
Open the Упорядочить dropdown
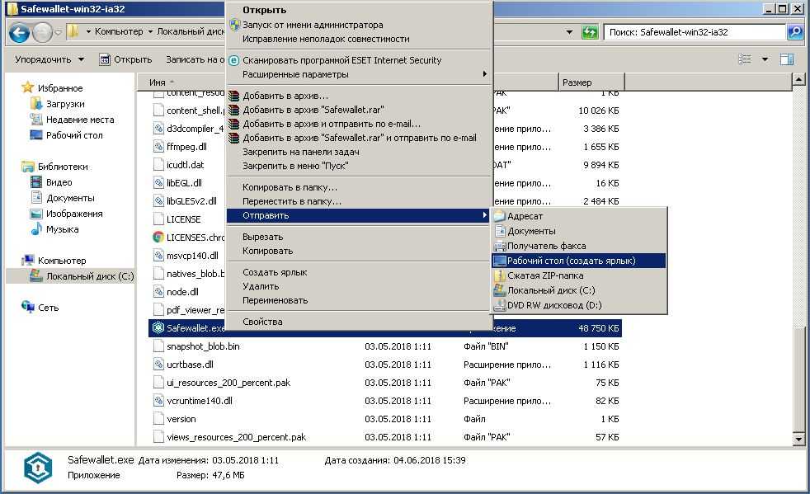(x=49, y=59)
